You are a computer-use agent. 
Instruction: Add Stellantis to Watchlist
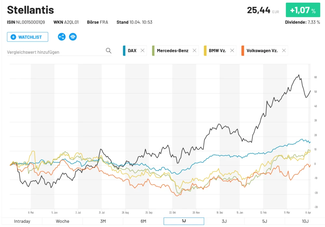(28, 37)
